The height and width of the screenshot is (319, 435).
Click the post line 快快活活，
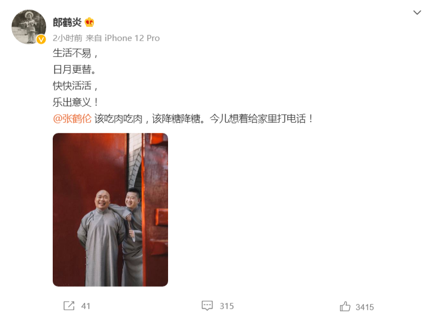[75, 86]
